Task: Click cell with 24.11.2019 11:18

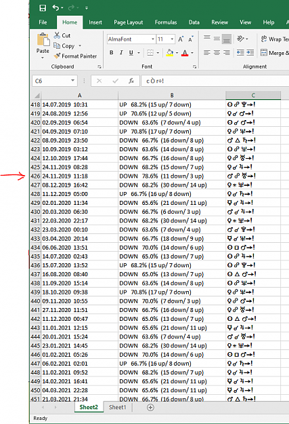Action: coord(80,176)
